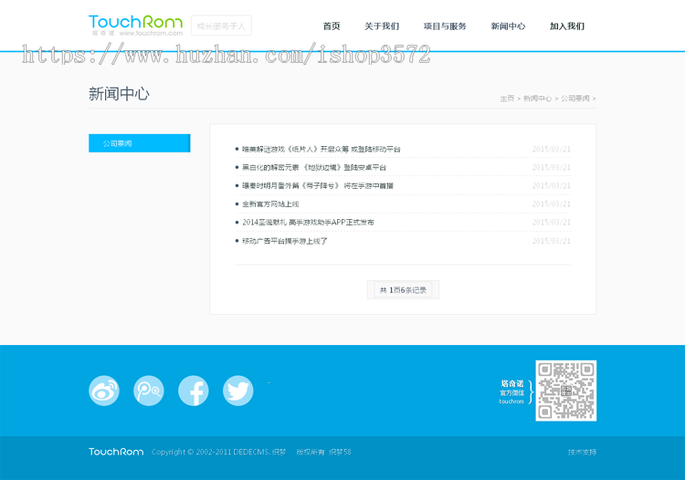Click the WeChat QR code image
Screen dimensions: 685x480
565,391
